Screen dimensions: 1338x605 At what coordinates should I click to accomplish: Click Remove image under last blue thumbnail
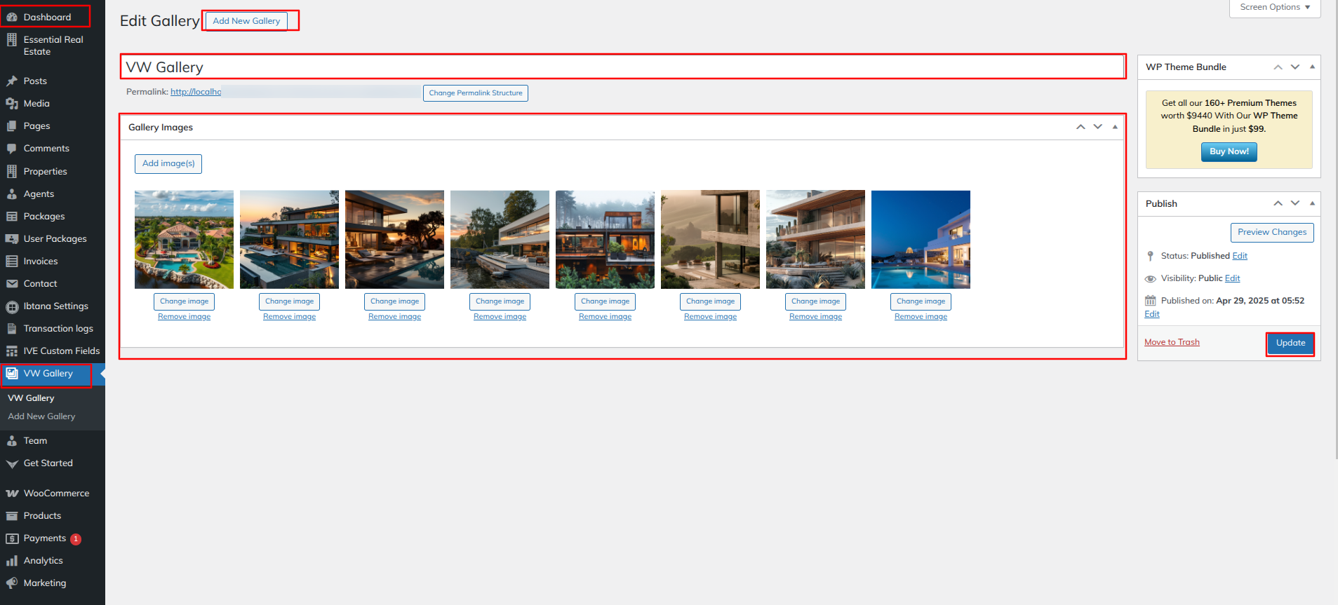[x=921, y=317]
